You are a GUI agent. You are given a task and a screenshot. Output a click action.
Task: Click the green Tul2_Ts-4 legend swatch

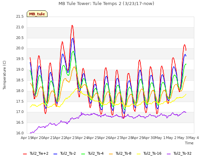coord(83,154)
